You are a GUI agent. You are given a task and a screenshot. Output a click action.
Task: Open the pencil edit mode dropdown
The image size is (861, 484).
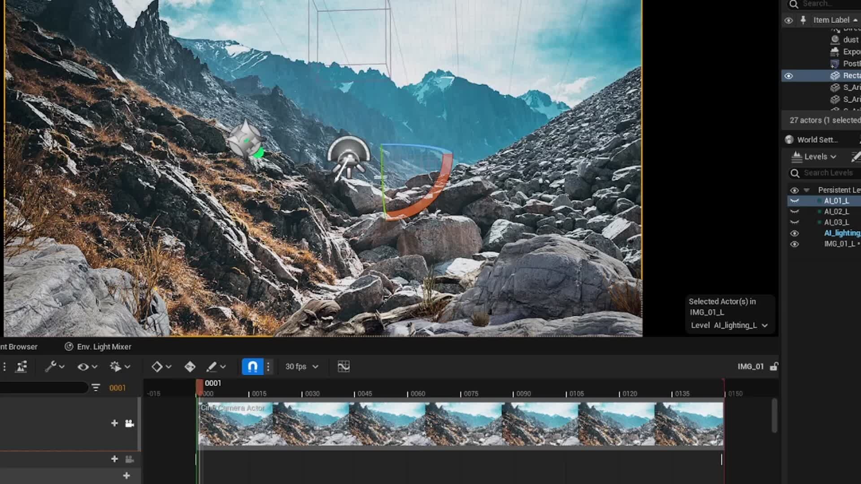point(216,367)
